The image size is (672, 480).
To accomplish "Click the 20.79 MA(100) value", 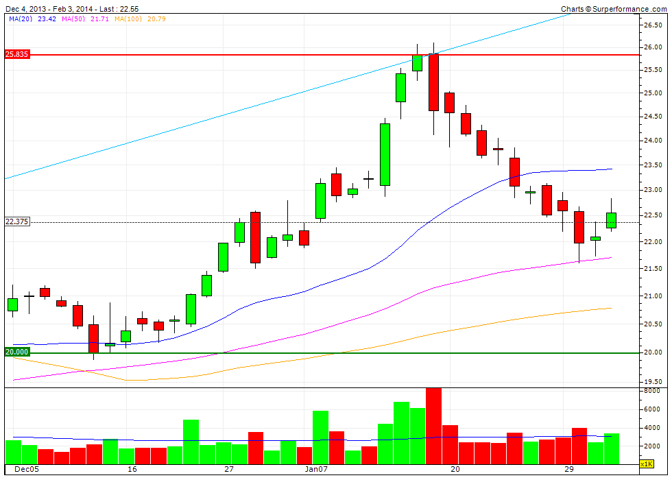I will point(156,19).
